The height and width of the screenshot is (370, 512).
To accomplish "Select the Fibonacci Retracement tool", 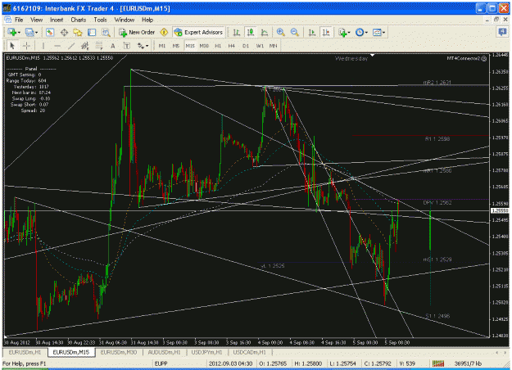I will coord(99,46).
